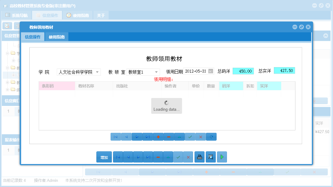Open print preview with the document-magnifier icon
The image size is (333, 187).
211,157
